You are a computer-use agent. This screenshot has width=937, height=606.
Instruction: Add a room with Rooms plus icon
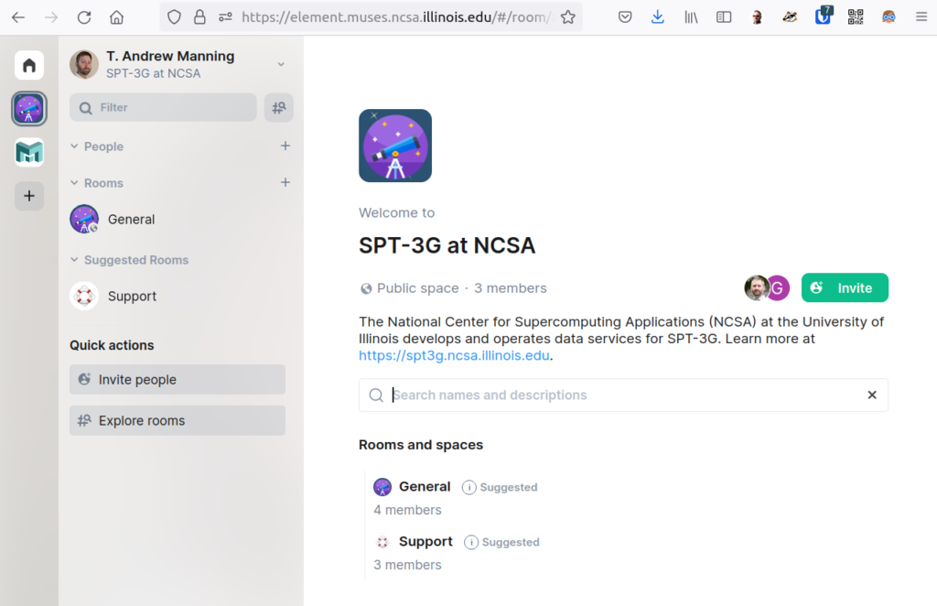tap(285, 182)
